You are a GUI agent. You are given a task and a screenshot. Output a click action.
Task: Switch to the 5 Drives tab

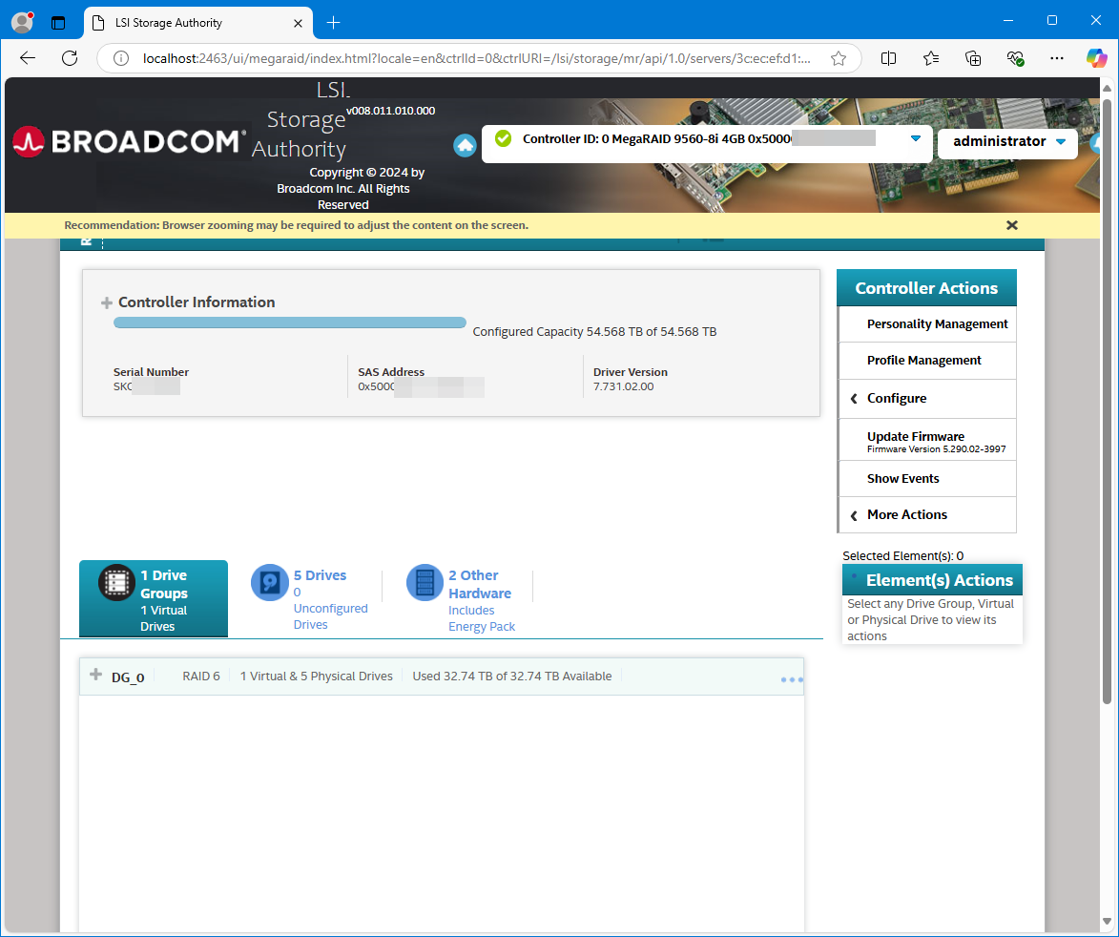(310, 598)
